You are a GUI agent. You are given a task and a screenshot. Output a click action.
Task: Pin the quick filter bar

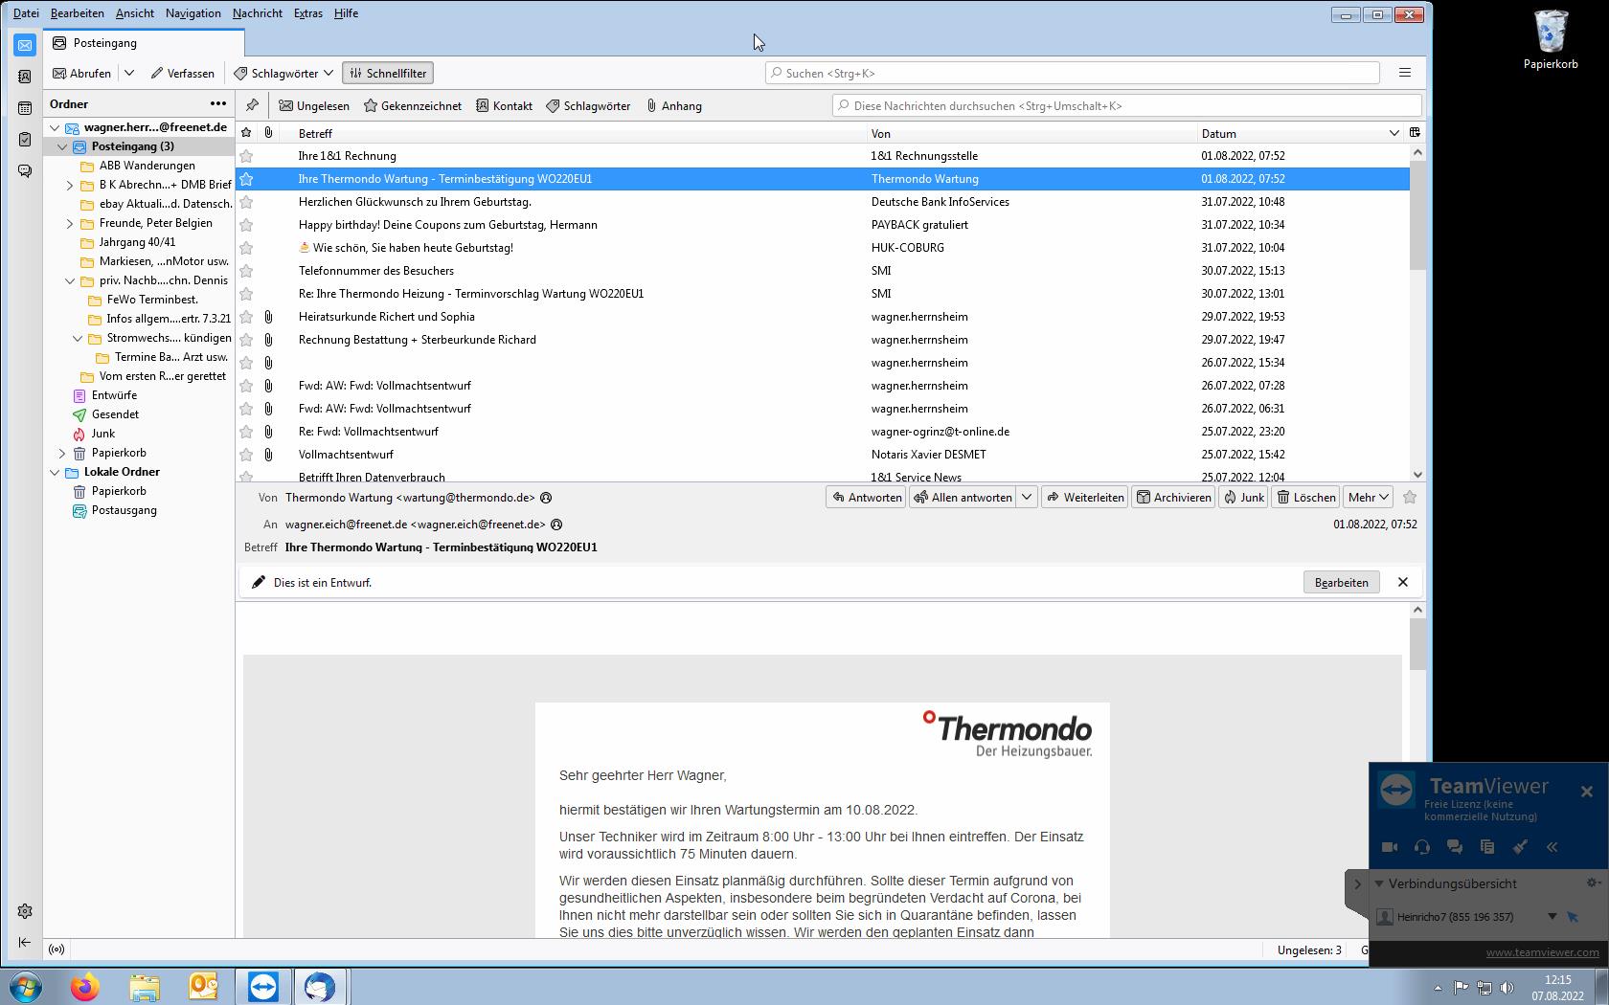[x=252, y=106]
